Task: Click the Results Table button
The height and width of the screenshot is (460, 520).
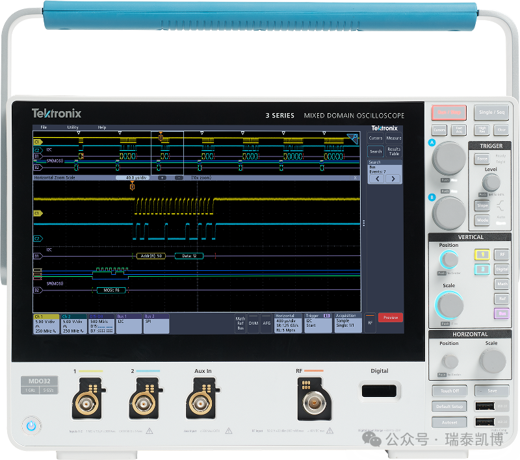Action: (x=394, y=151)
